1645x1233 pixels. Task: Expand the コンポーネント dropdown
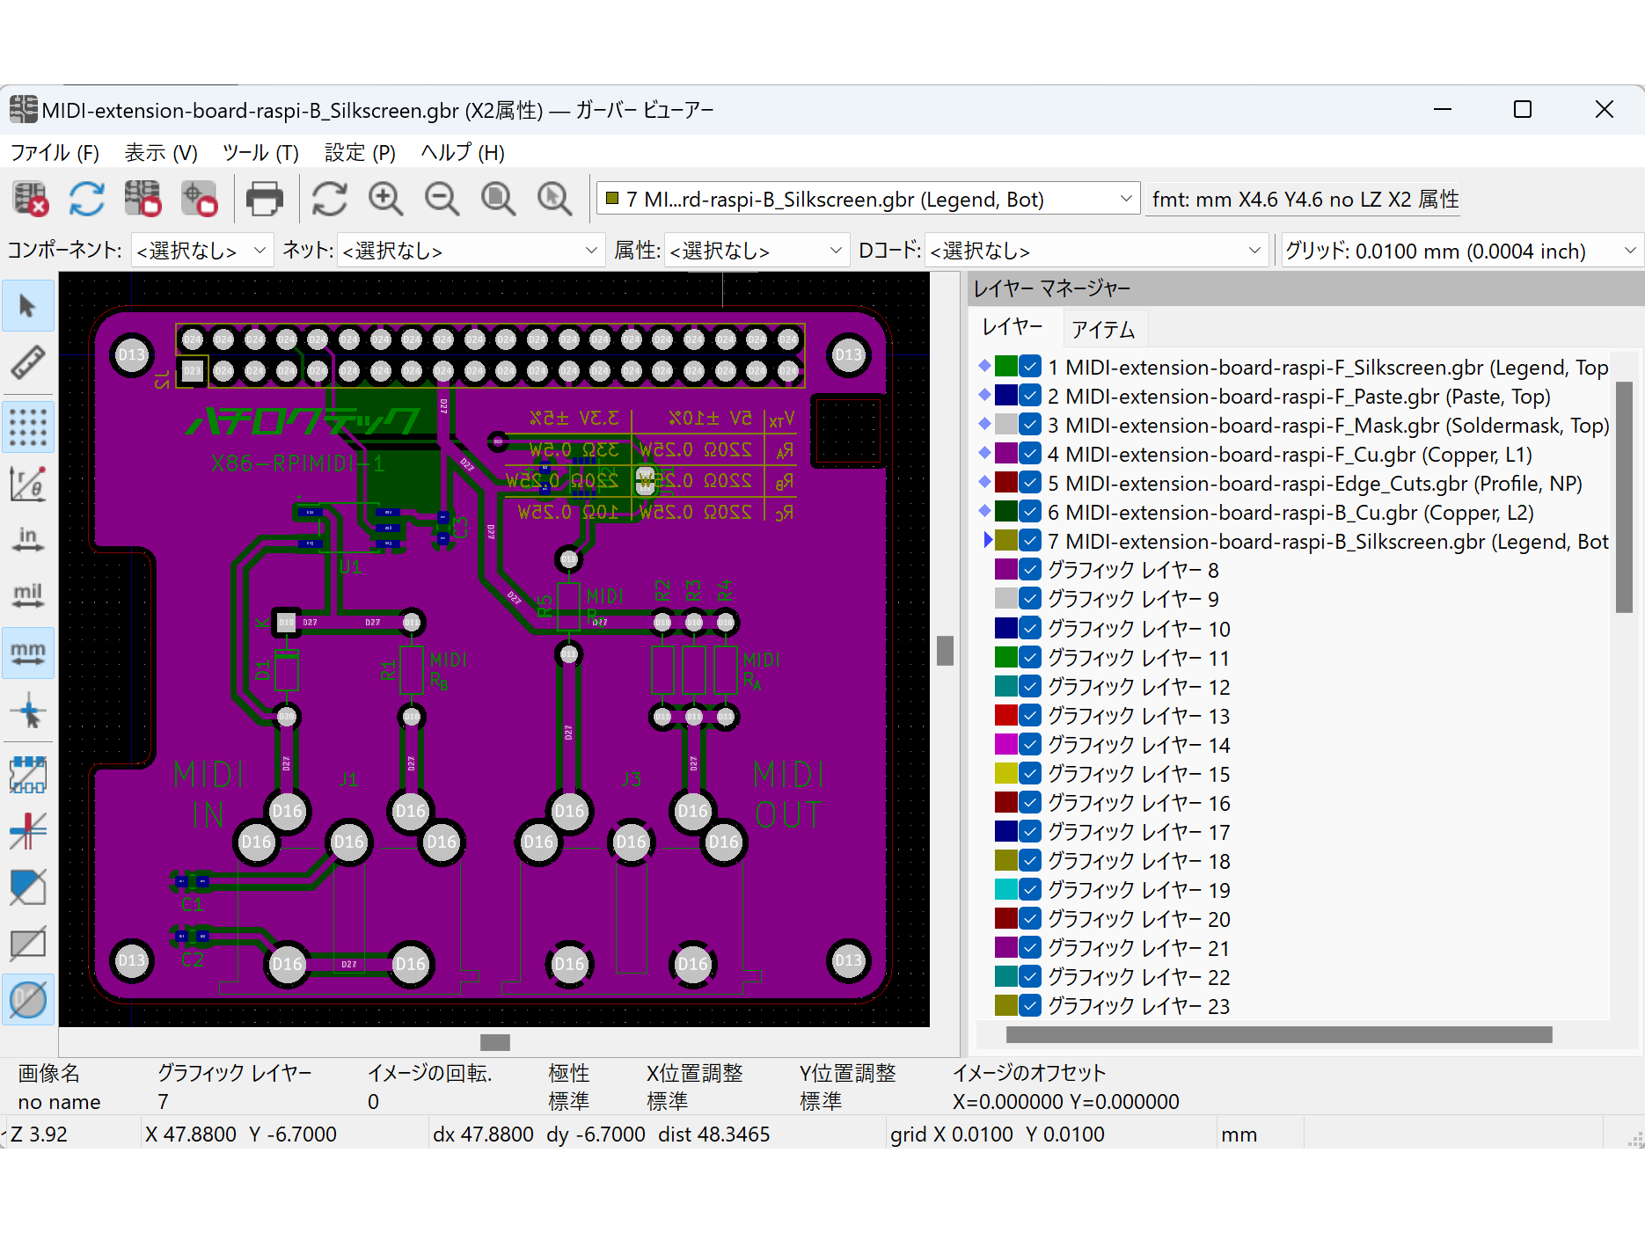point(201,251)
